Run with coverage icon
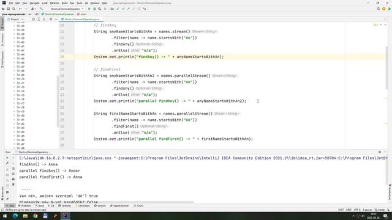This screenshot has height=220, width=392. tap(100, 9)
